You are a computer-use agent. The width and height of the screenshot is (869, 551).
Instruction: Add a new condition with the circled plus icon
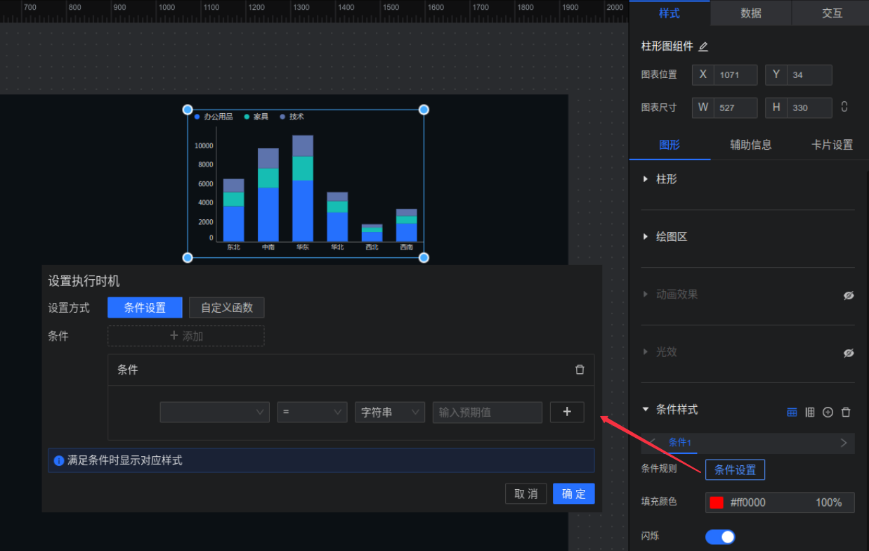point(828,413)
